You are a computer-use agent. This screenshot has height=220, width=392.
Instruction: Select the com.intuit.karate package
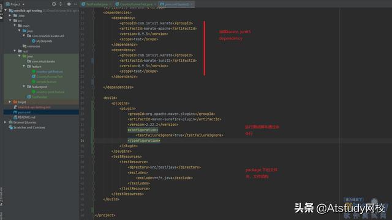point(41,61)
